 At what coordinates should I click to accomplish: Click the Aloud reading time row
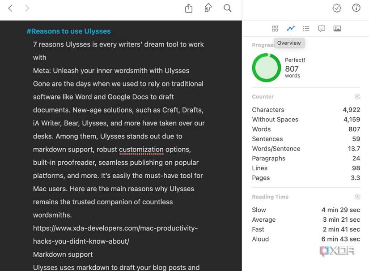tap(306, 239)
